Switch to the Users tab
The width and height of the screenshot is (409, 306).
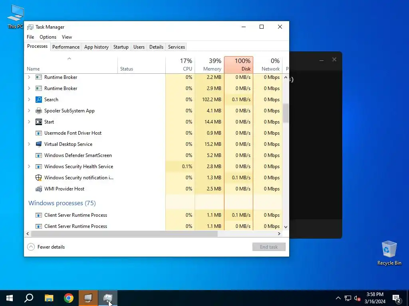pyautogui.click(x=139, y=47)
